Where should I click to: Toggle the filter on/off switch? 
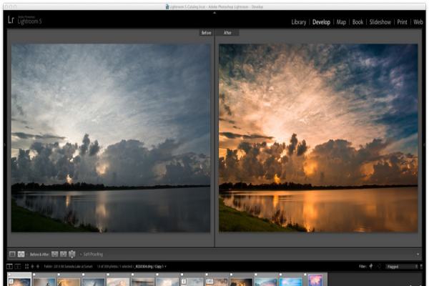click(421, 266)
